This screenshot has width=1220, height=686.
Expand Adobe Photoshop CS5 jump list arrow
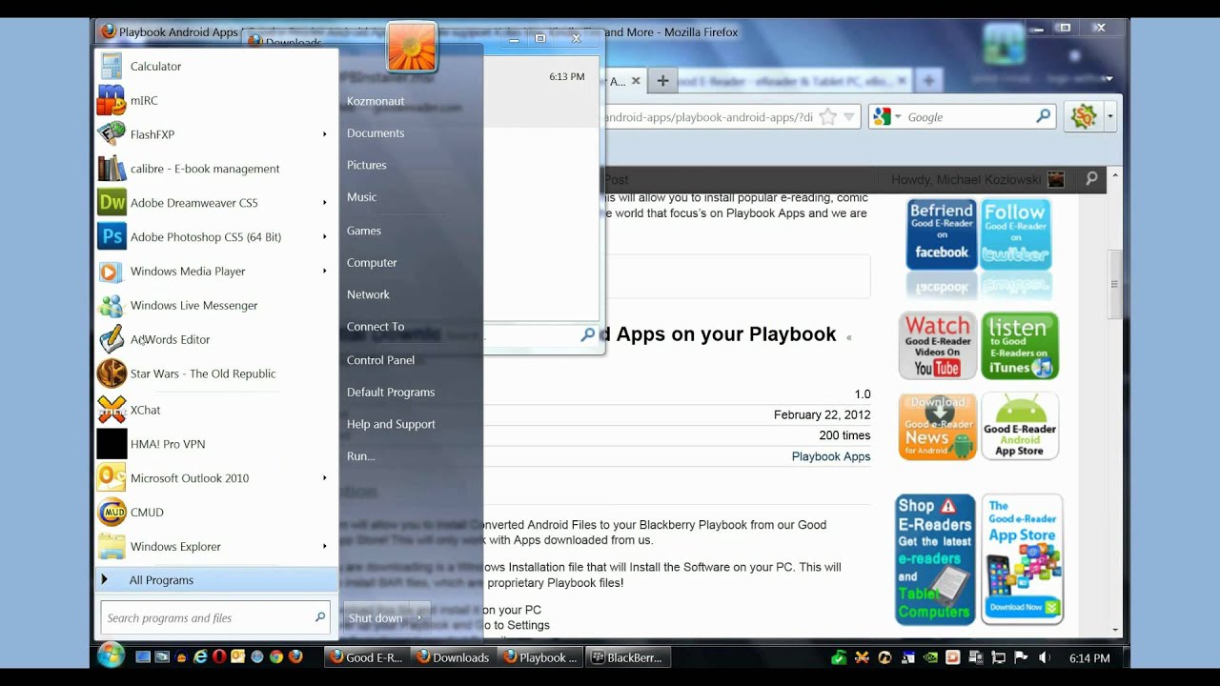324,236
